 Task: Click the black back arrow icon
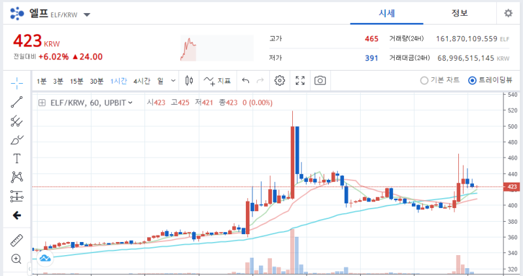(17, 215)
